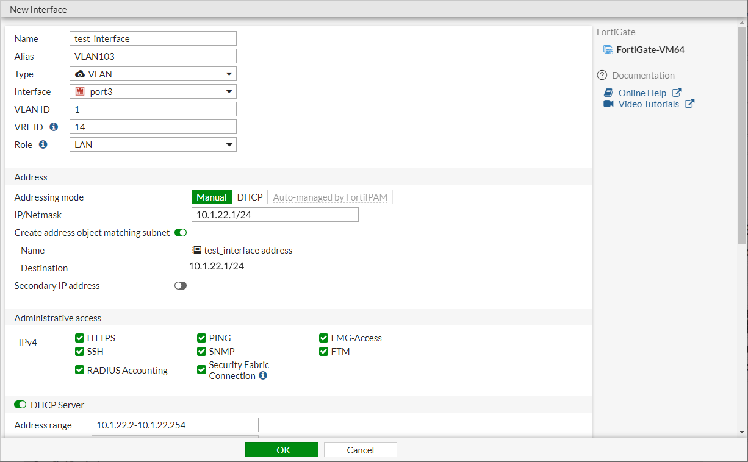Click the green OK button

[282, 450]
